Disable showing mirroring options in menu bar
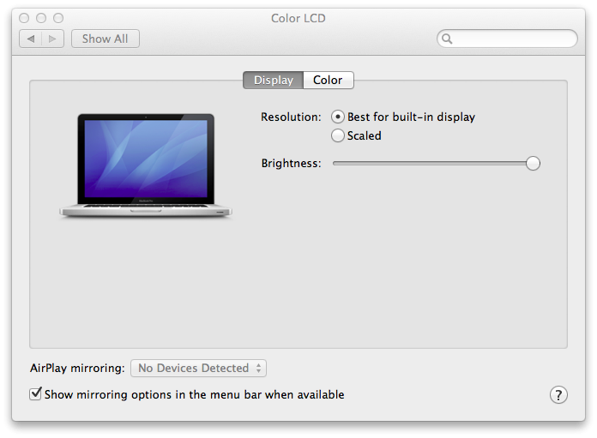 (36, 394)
